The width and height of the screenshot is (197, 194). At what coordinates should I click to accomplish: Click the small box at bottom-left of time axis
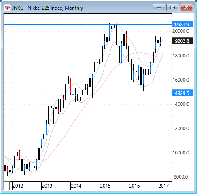[7, 186]
